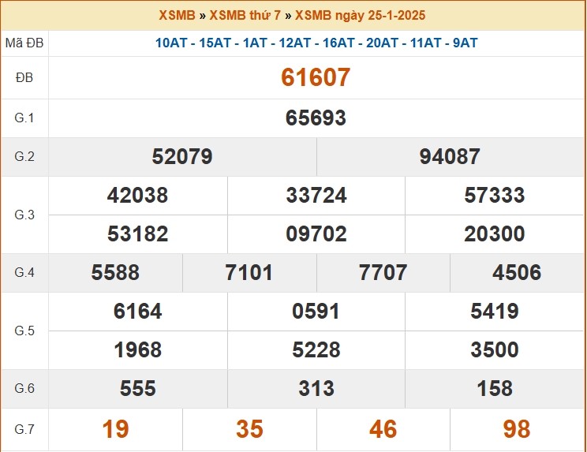Select fifth prize number 5228
Image resolution: width=587 pixels, height=452 pixels.
(x=316, y=350)
